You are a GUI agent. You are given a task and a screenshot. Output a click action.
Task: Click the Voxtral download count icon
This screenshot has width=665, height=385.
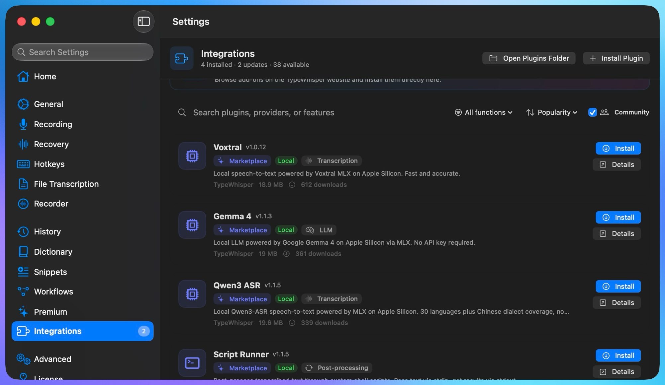(x=292, y=185)
